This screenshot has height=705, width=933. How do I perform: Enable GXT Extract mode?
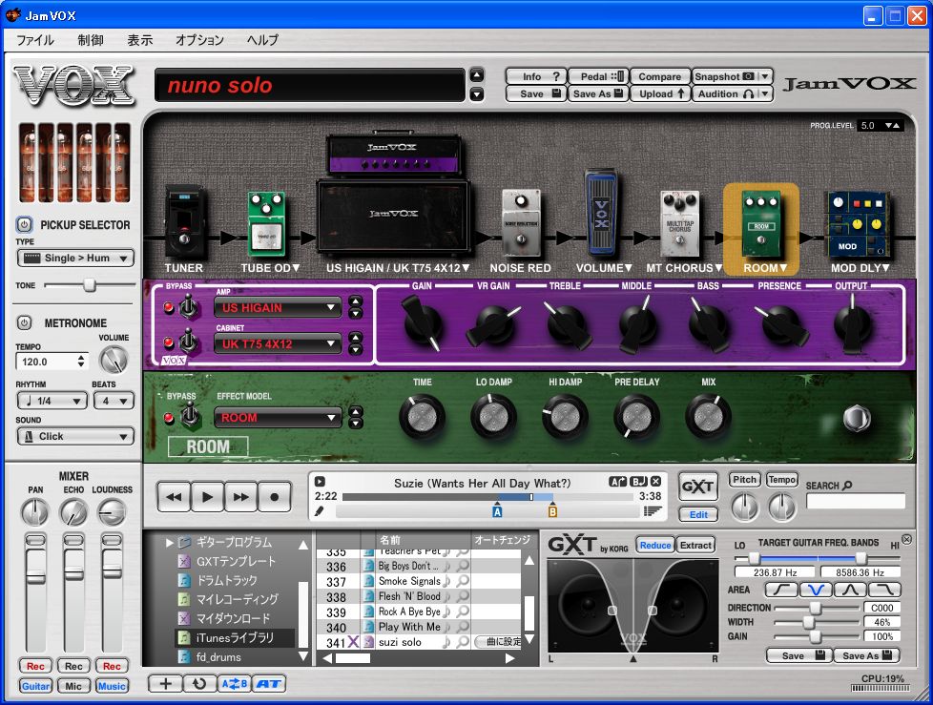click(x=695, y=545)
